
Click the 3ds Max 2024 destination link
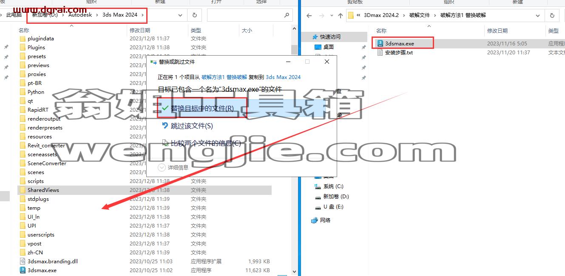(x=283, y=77)
